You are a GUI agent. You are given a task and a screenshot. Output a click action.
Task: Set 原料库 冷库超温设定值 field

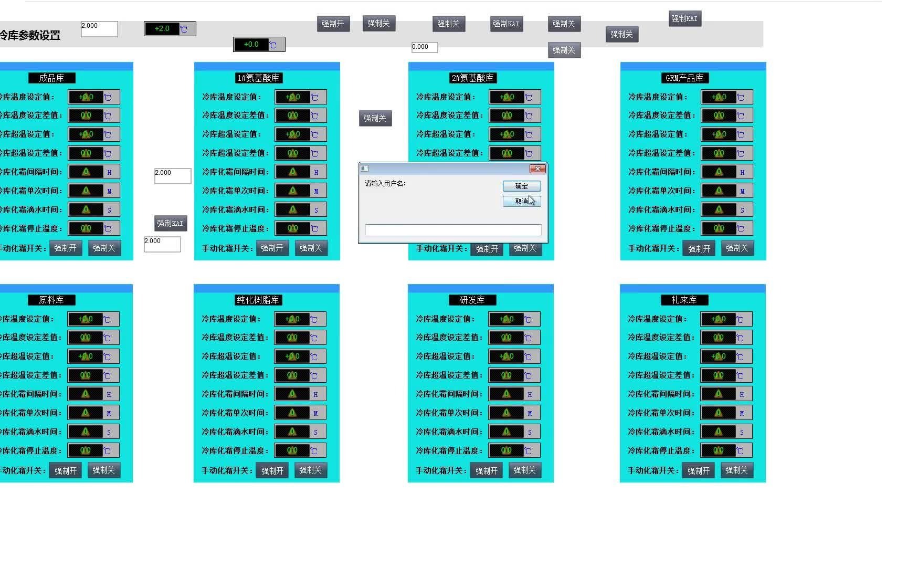(93, 356)
